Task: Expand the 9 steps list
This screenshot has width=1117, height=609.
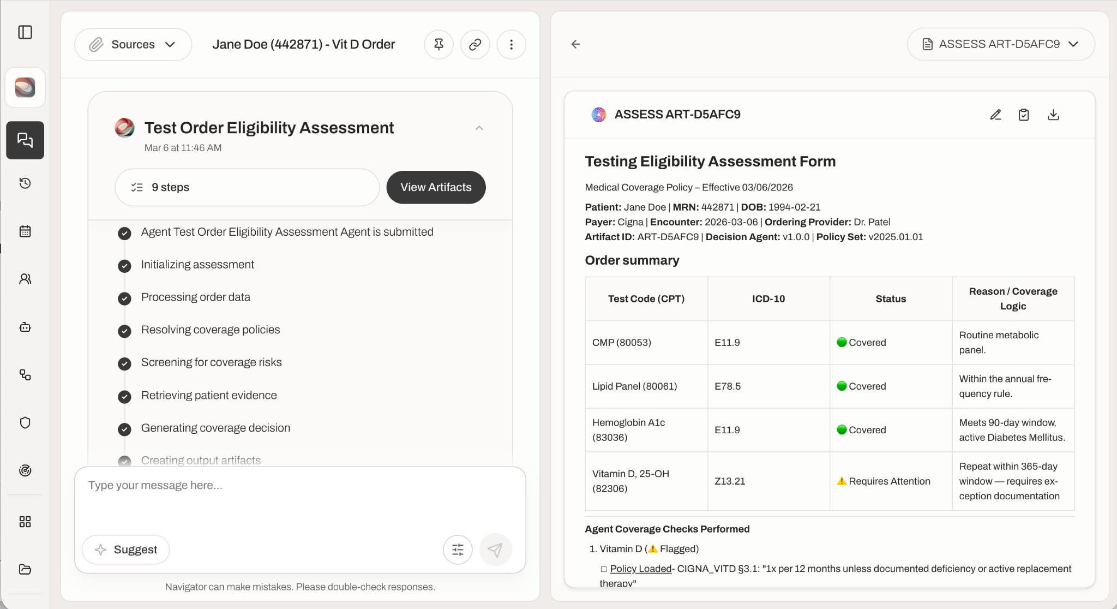Action: [247, 187]
